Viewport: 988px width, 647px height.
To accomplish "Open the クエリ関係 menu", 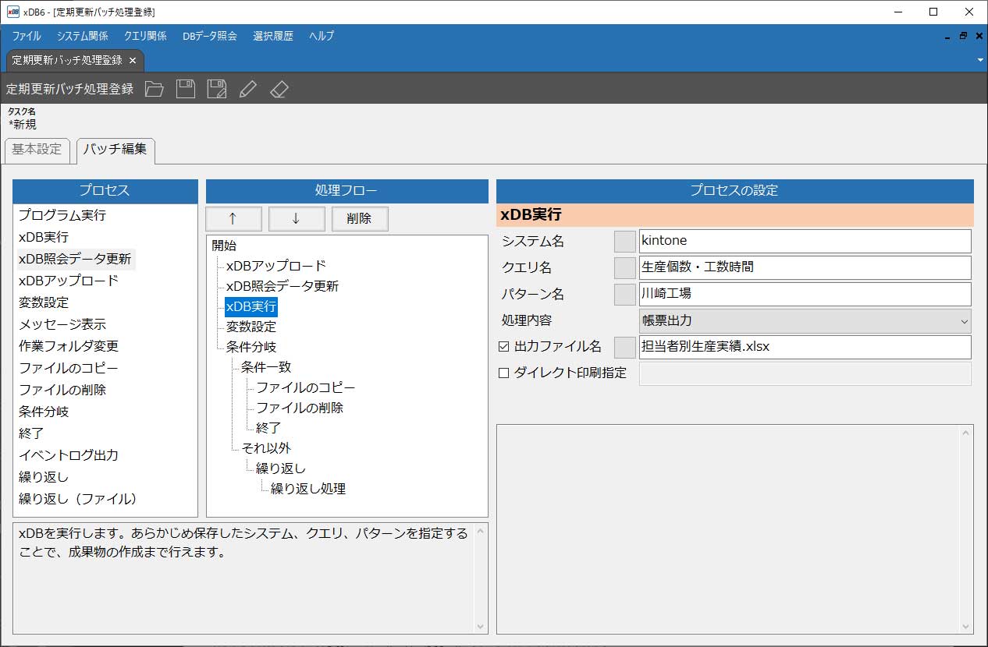I will click(x=145, y=36).
